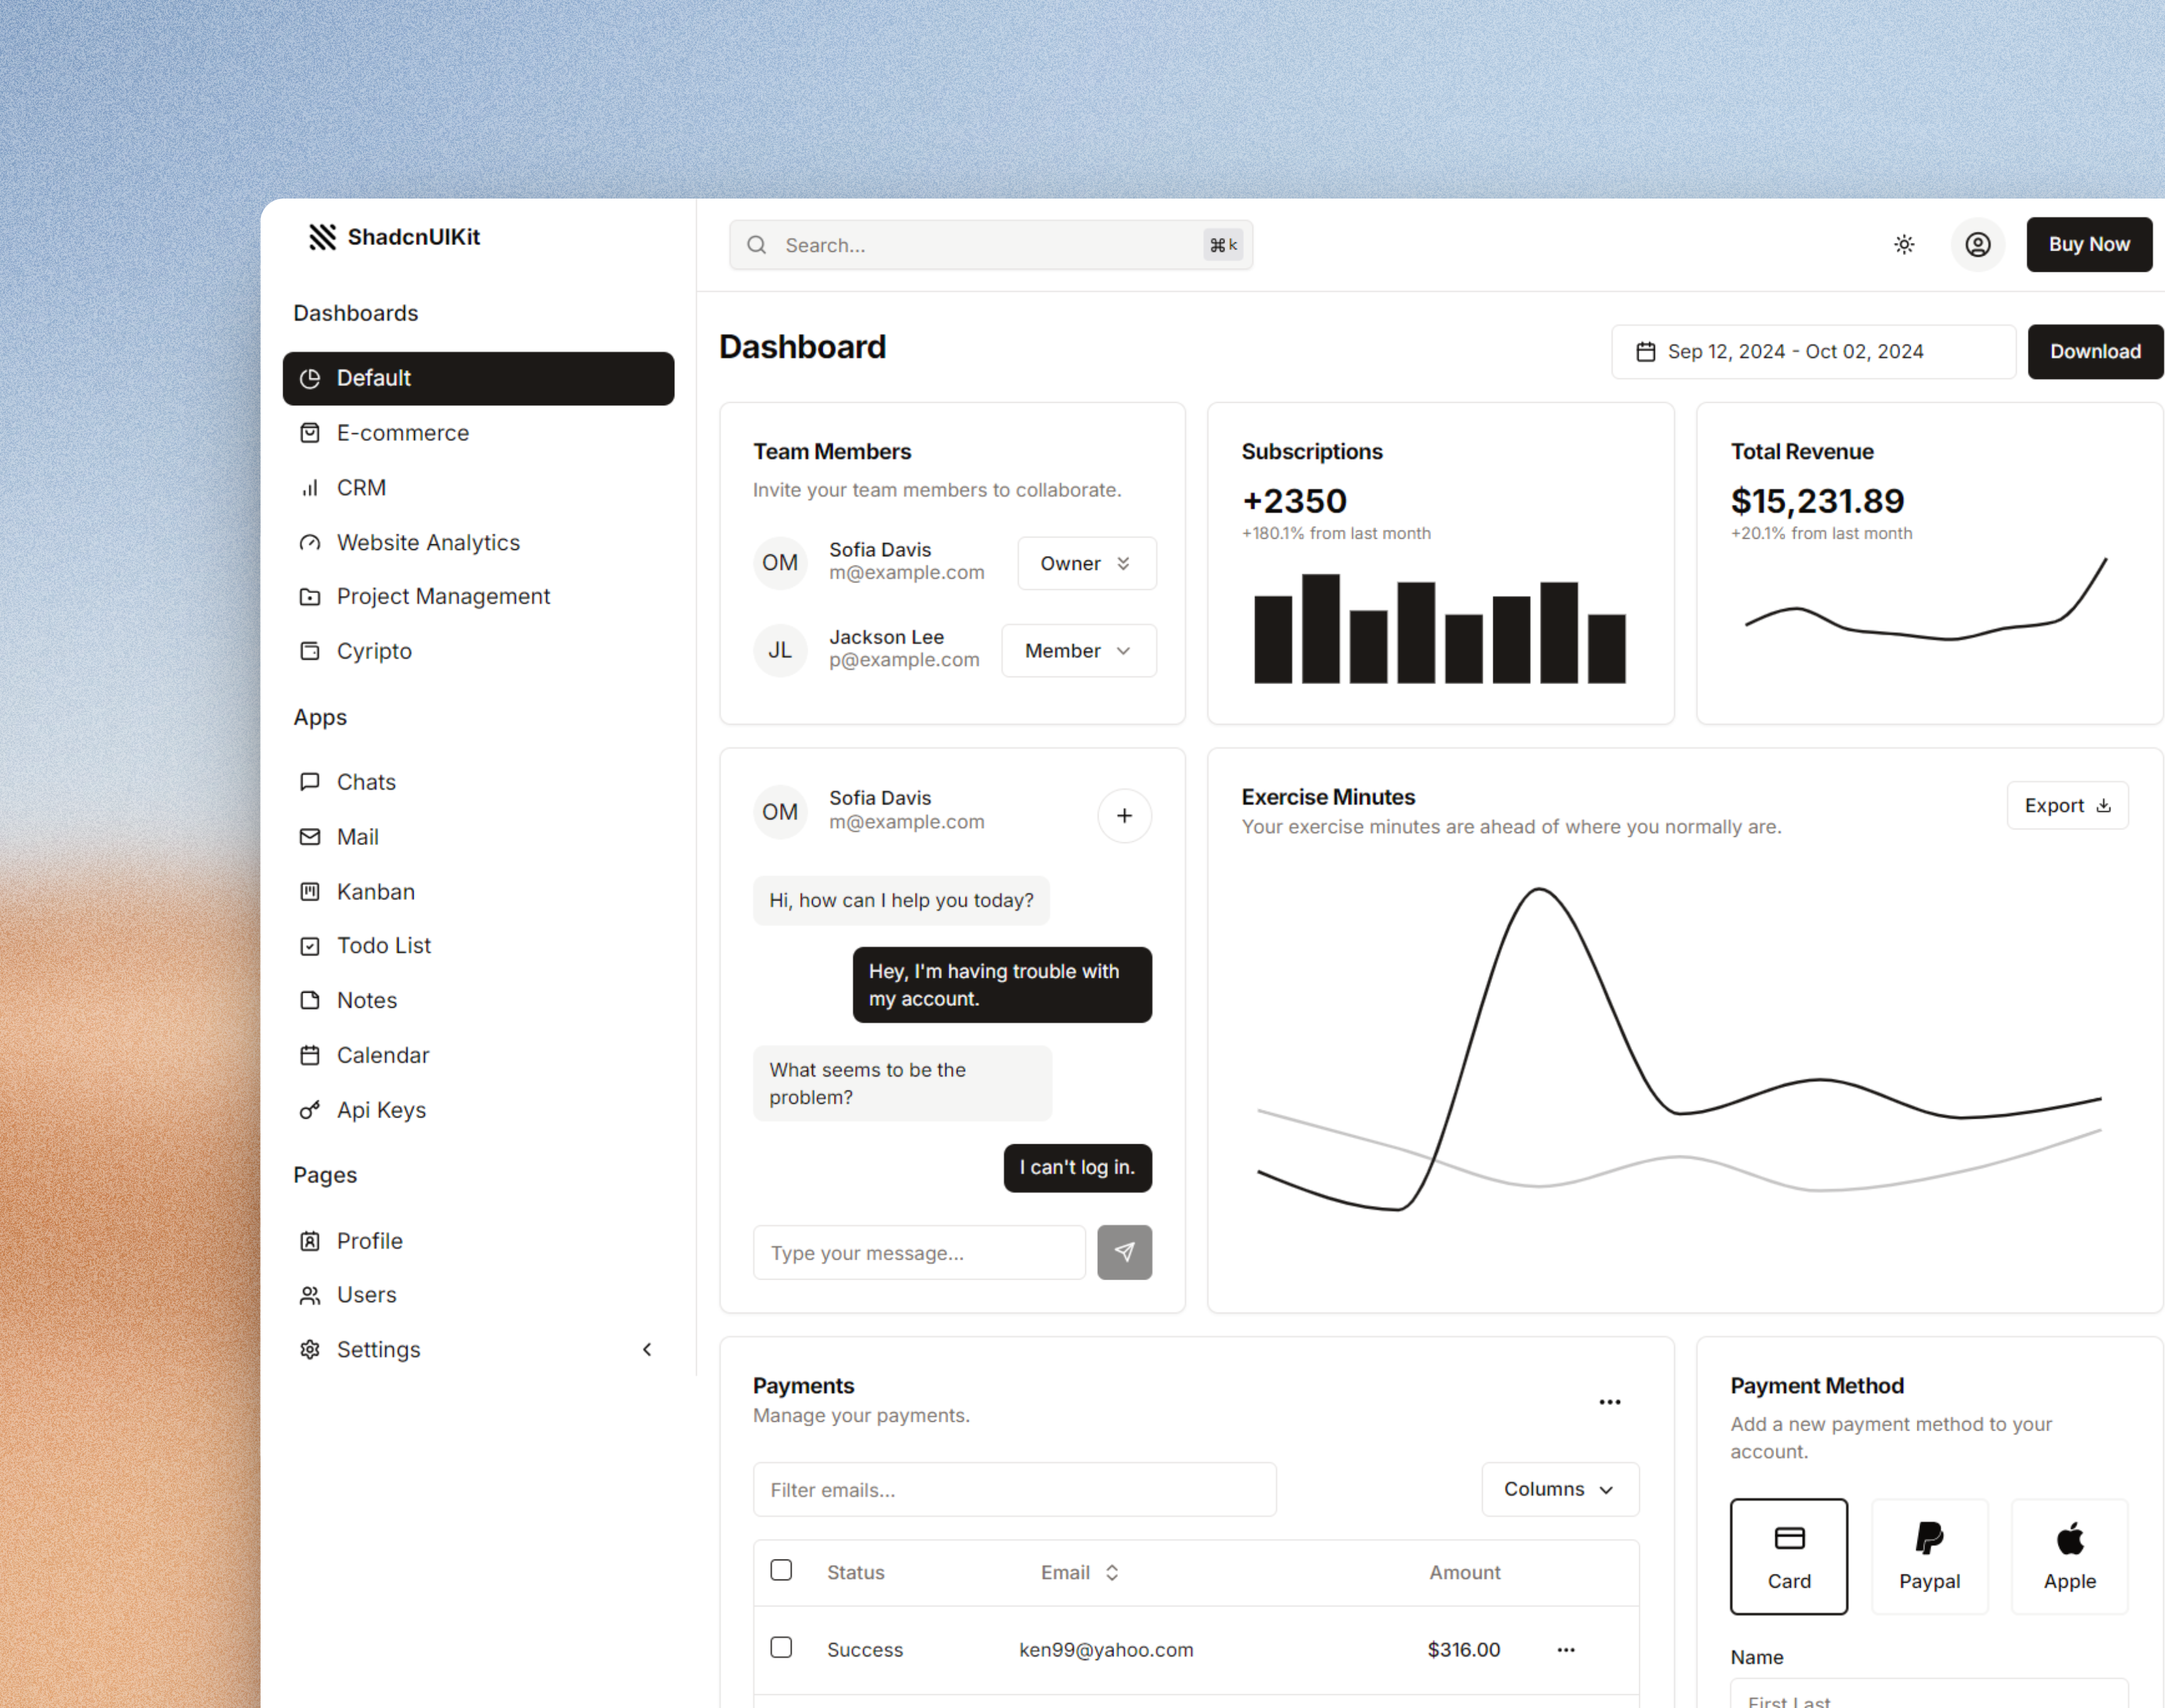Click the Project Management folder icon

tap(310, 597)
